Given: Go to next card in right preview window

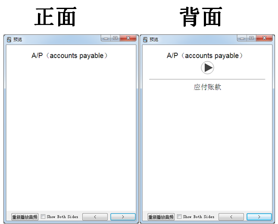Looking at the screenshot, I should 259,217.
